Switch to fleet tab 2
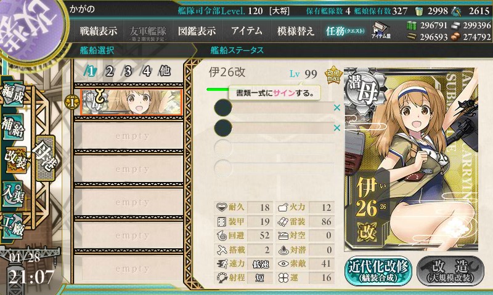This screenshot has width=493, height=295. click(110, 71)
